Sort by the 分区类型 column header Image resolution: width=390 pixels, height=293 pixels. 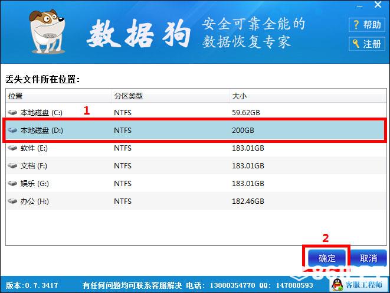coord(171,96)
